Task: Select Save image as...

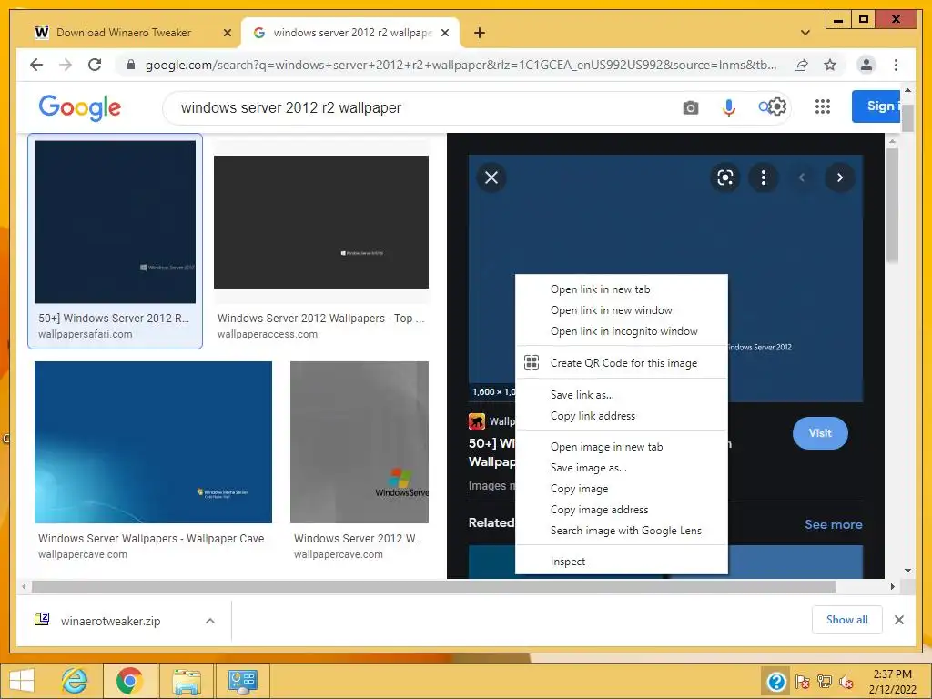Action: pos(621,468)
